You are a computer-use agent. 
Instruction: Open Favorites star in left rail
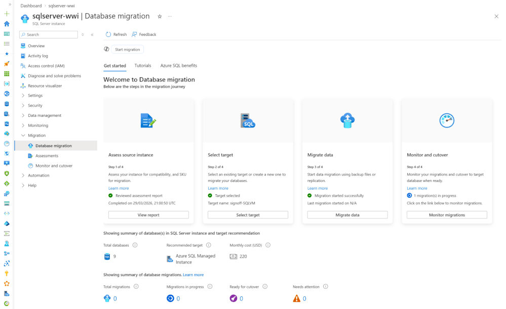point(7,54)
